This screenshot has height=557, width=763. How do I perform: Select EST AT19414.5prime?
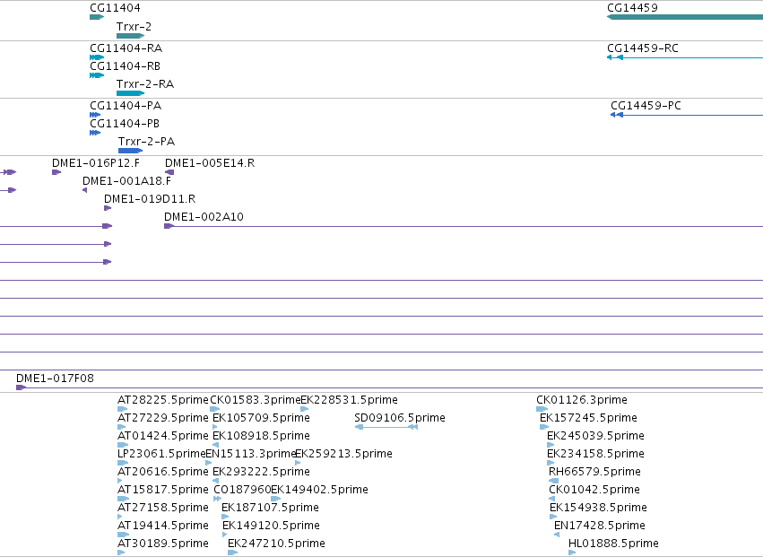(163, 527)
